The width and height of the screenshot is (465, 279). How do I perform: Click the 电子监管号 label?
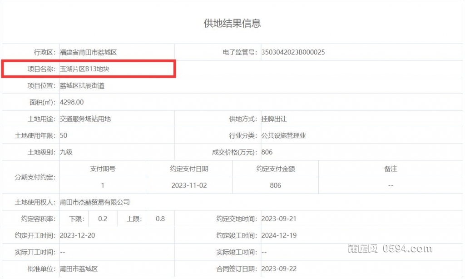[240, 52]
